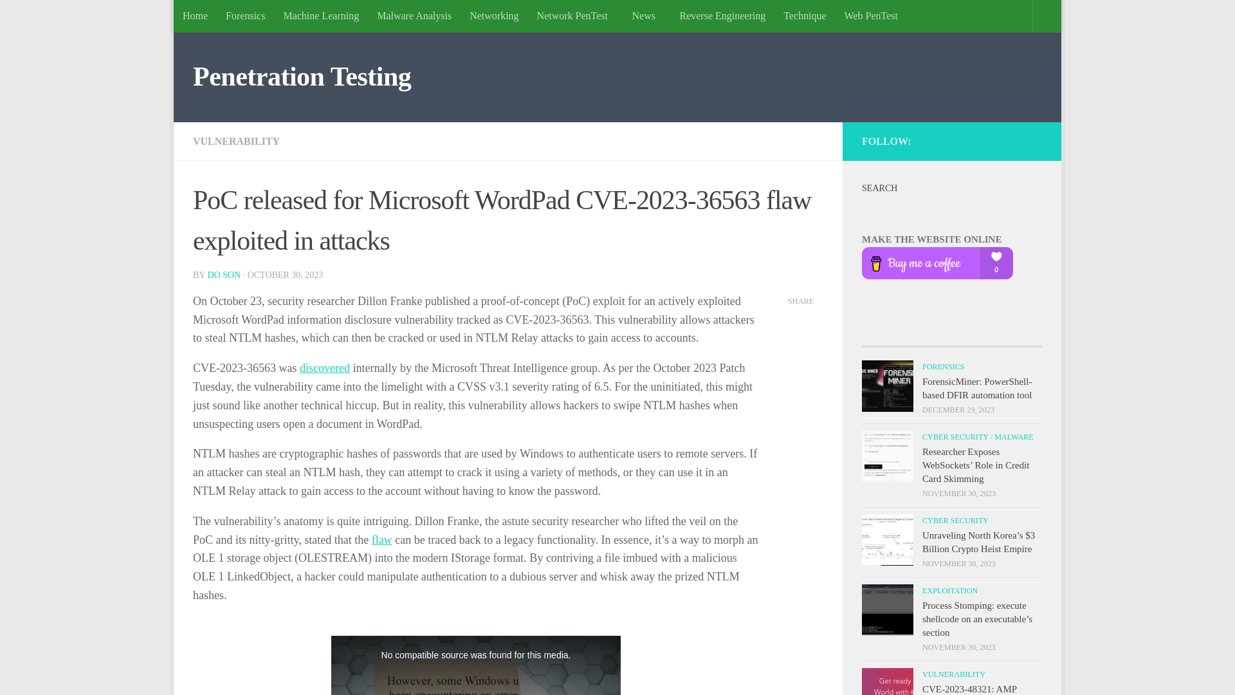
Task: Click the Web PenTest navigation tab
Action: tap(870, 15)
